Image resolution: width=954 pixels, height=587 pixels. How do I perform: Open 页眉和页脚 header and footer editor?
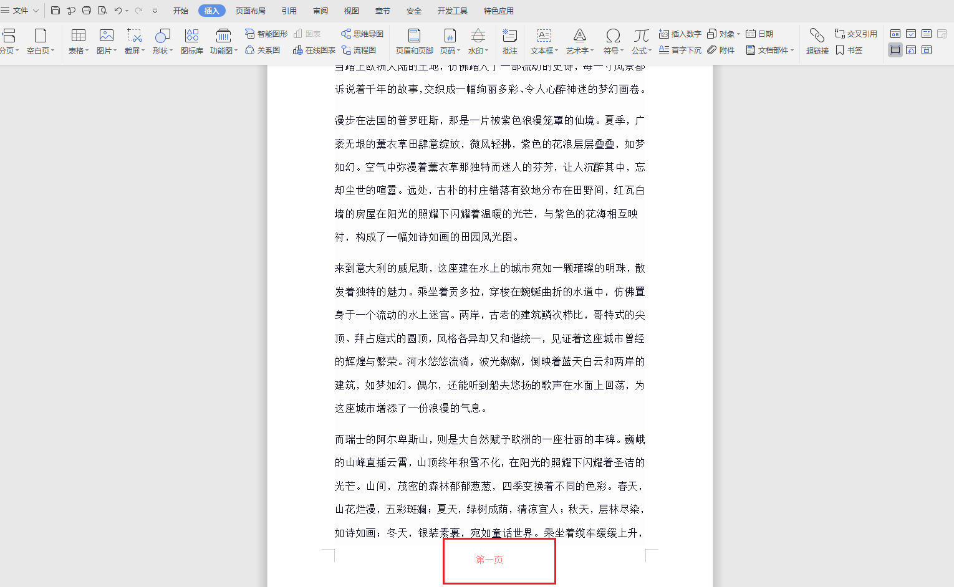click(413, 41)
